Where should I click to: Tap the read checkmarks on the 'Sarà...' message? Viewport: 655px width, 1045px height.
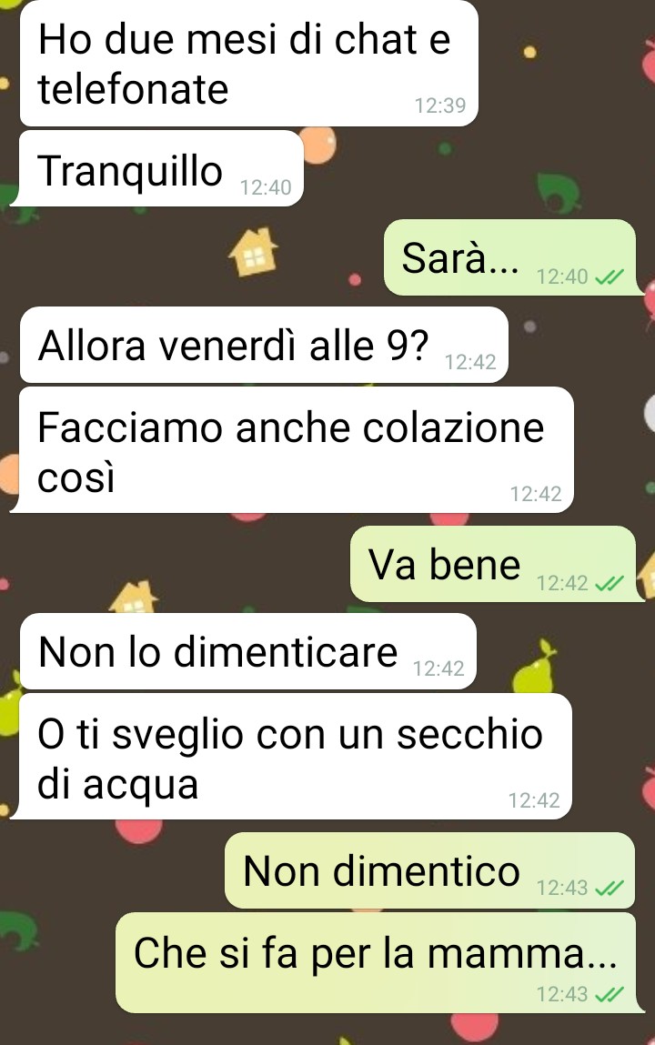[x=609, y=276]
